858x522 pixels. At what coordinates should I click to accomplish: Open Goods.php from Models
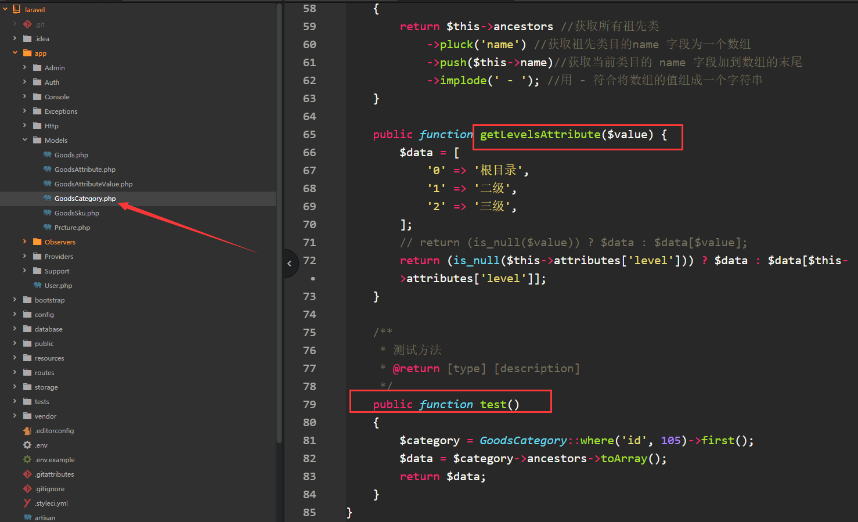(71, 155)
